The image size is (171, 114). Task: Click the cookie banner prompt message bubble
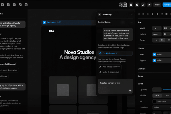pyautogui.click(x=118, y=34)
